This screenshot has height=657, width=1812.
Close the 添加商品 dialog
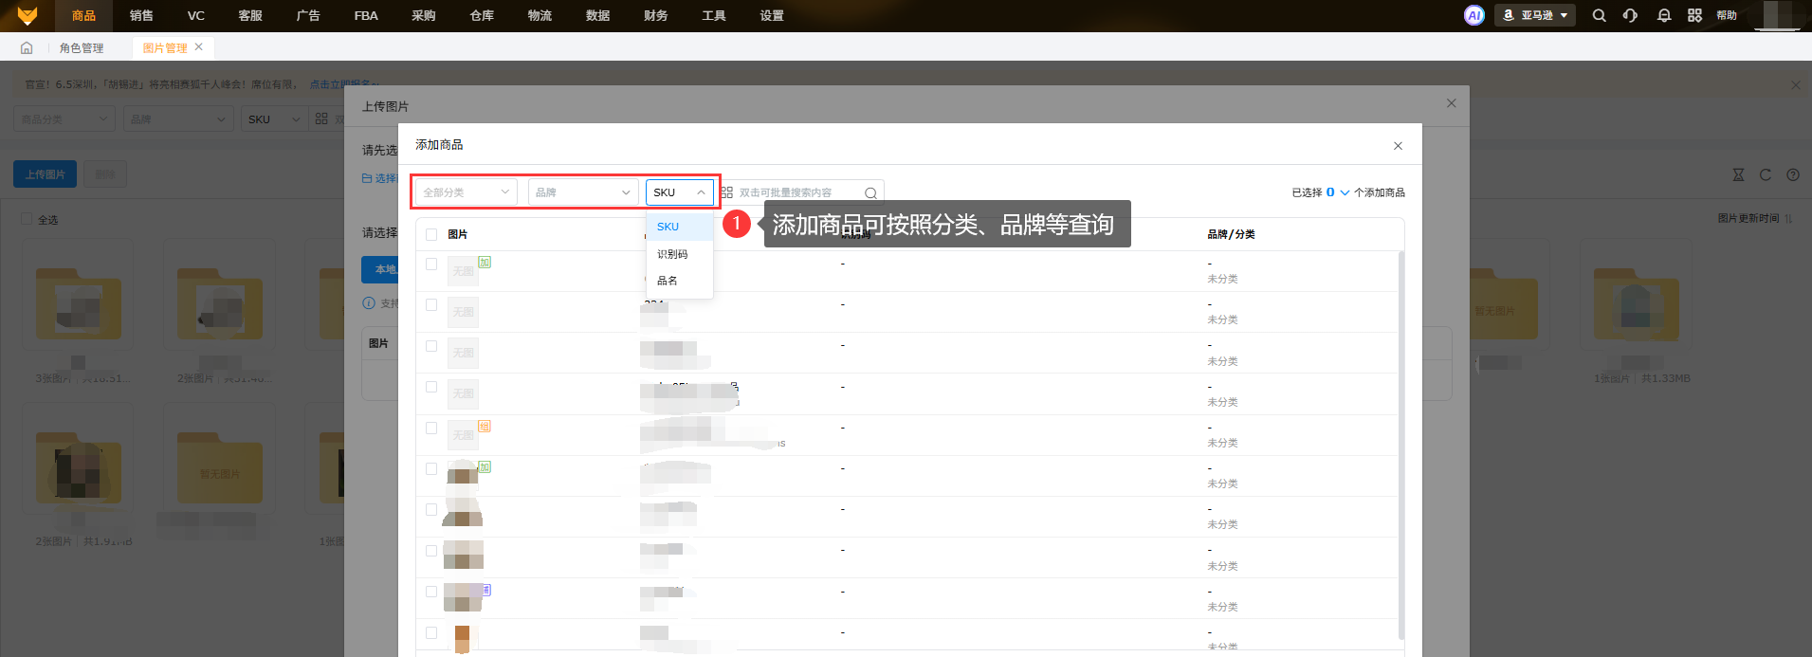coord(1398,146)
